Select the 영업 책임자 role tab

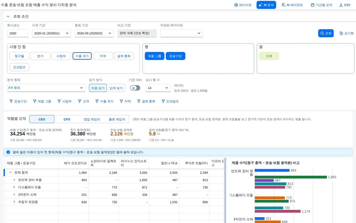(92, 119)
